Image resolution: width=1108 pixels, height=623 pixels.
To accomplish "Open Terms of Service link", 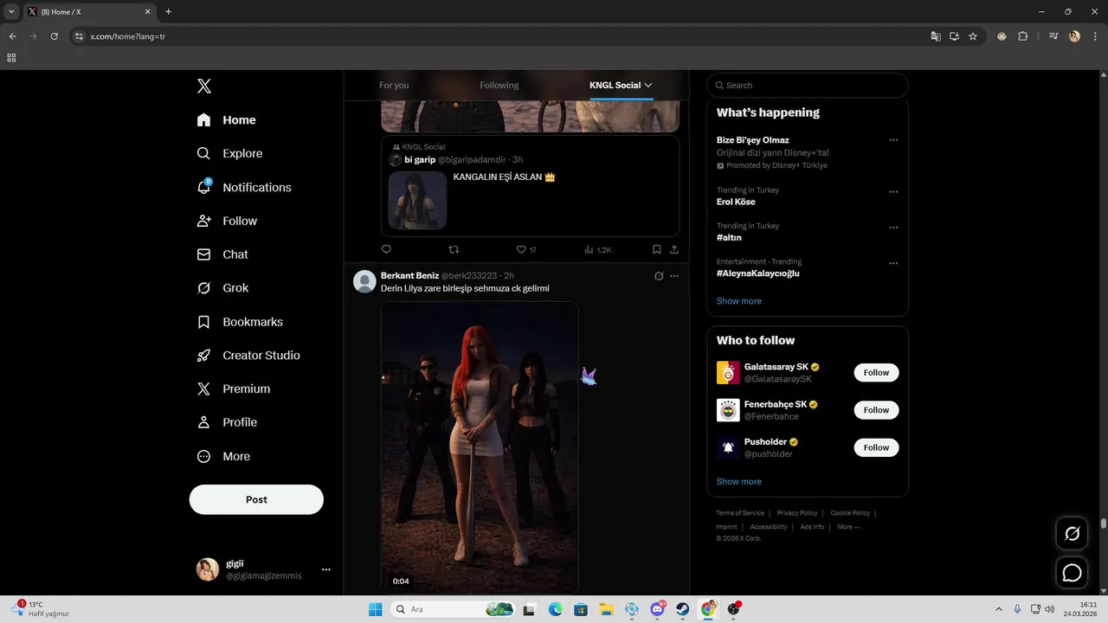I will pyautogui.click(x=740, y=513).
